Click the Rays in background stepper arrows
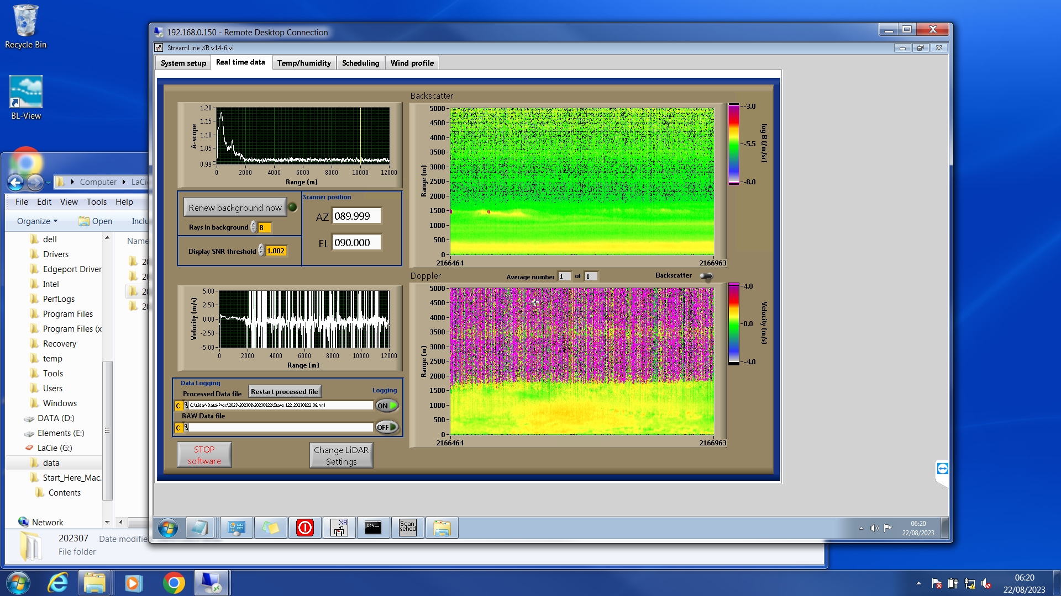The image size is (1061, 596). (254, 227)
